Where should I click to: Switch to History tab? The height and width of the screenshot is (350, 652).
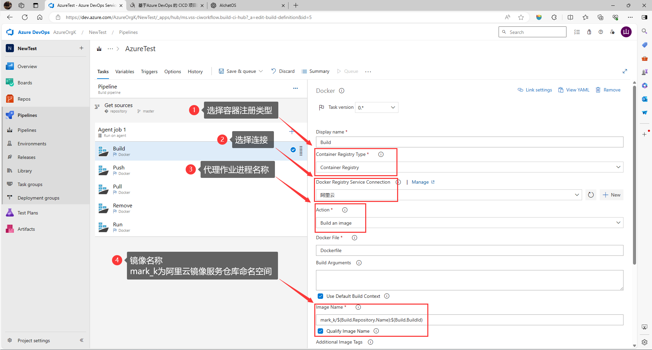195,71
